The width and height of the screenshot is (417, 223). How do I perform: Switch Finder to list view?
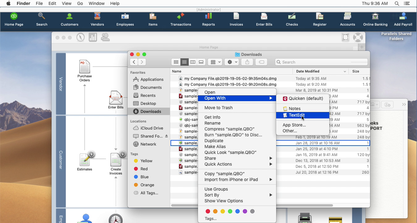coord(184,62)
